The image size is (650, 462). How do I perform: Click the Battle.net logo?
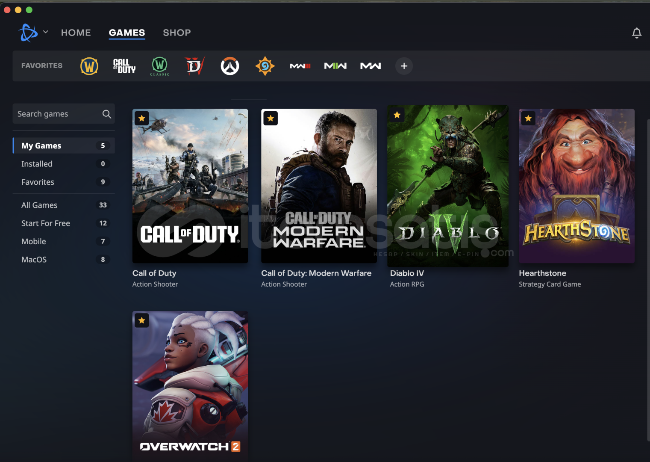(x=29, y=33)
